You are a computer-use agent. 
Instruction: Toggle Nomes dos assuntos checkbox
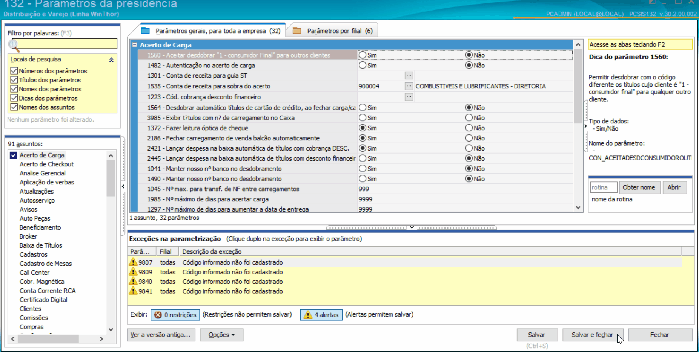[14, 107]
